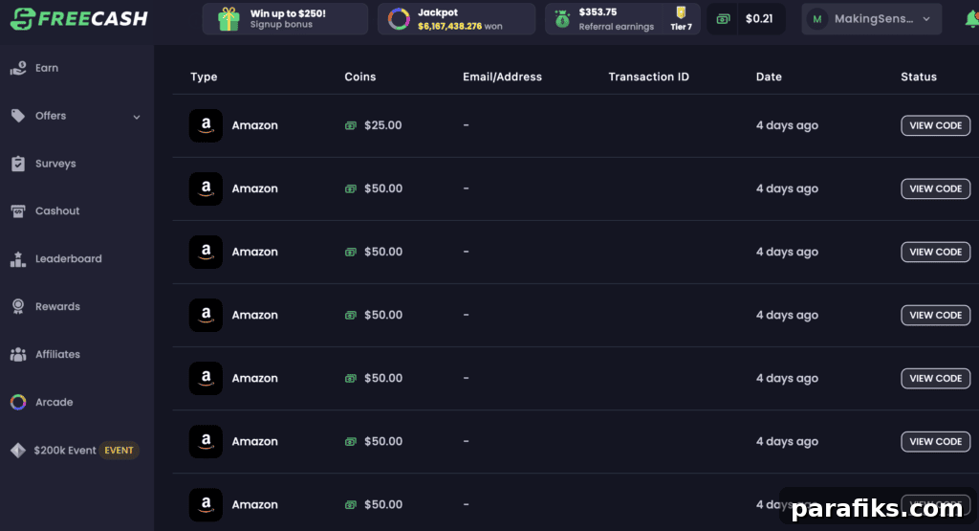Go to the Affiliates page
The width and height of the screenshot is (979, 531).
click(x=57, y=354)
